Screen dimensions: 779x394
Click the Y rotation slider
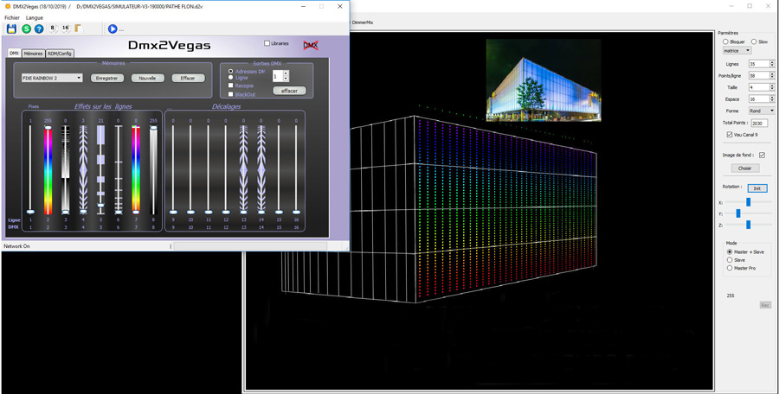[748, 213]
